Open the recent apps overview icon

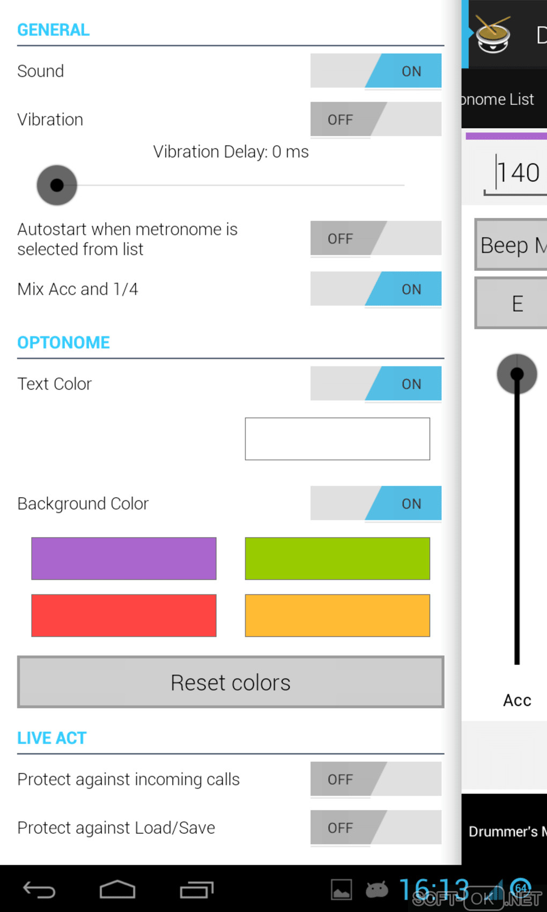(196, 890)
